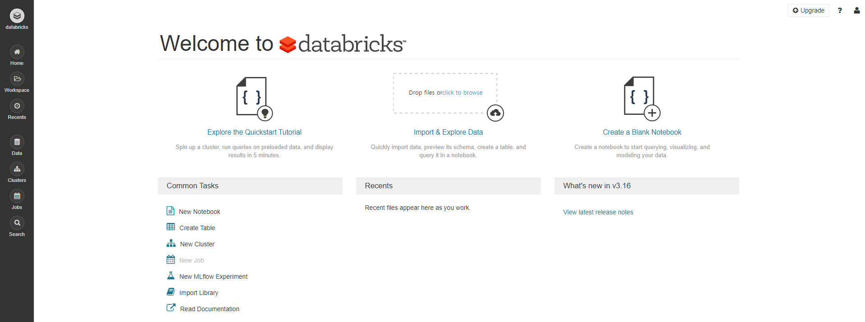Click the New Cluster hierarchy icon
865x322 pixels.
171,243
